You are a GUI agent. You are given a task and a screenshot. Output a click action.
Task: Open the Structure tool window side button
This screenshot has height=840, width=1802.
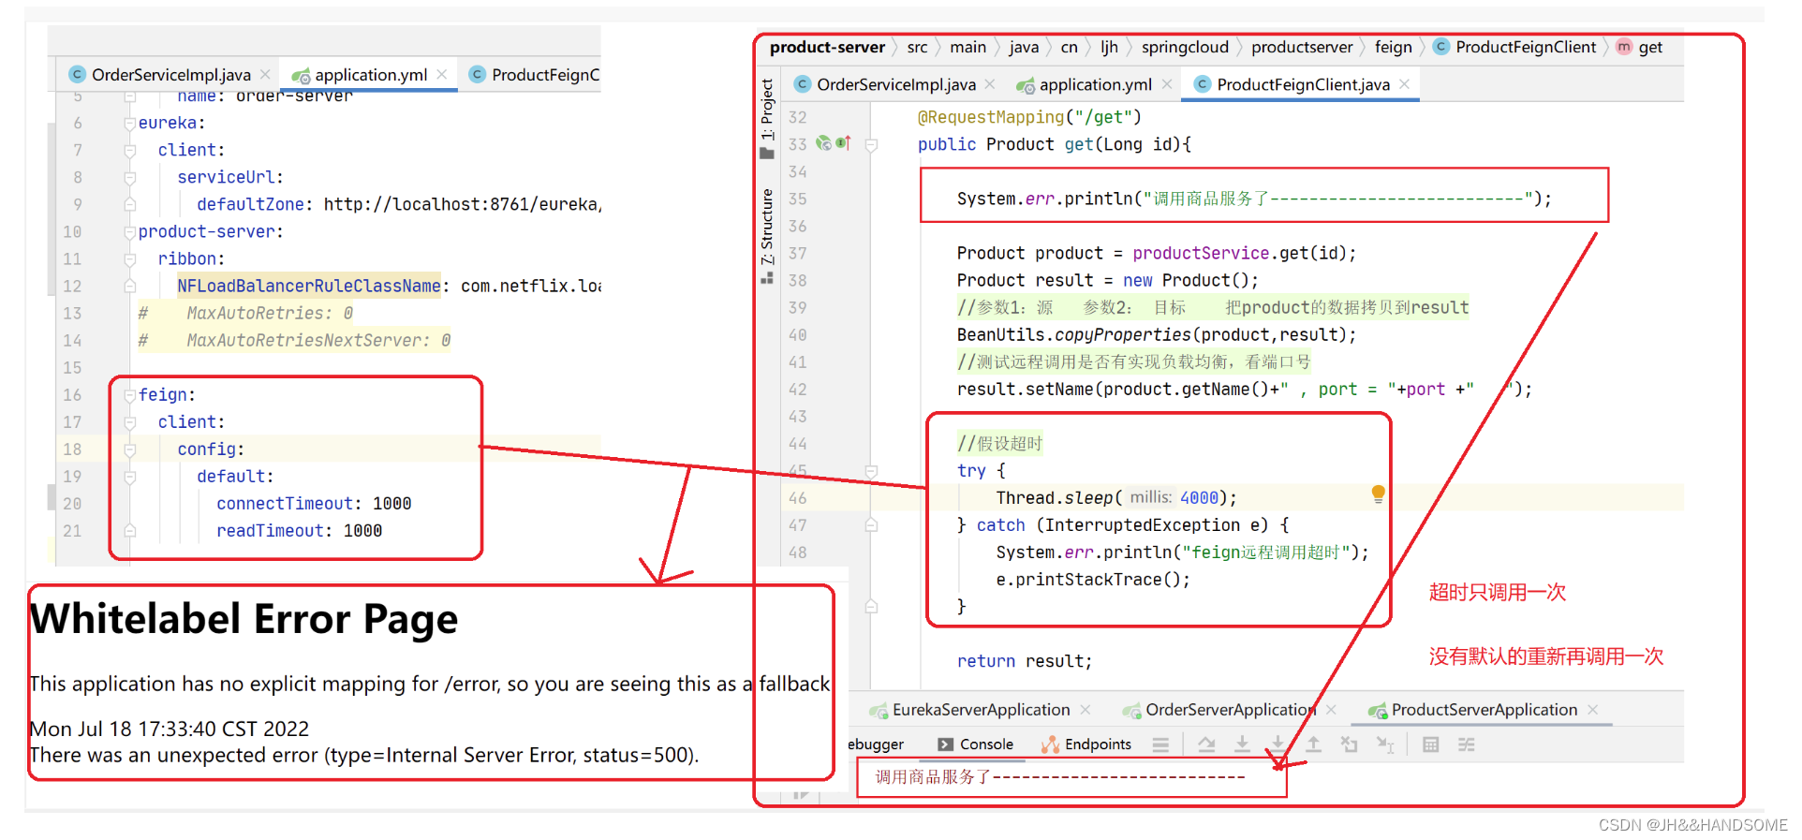[x=767, y=236]
